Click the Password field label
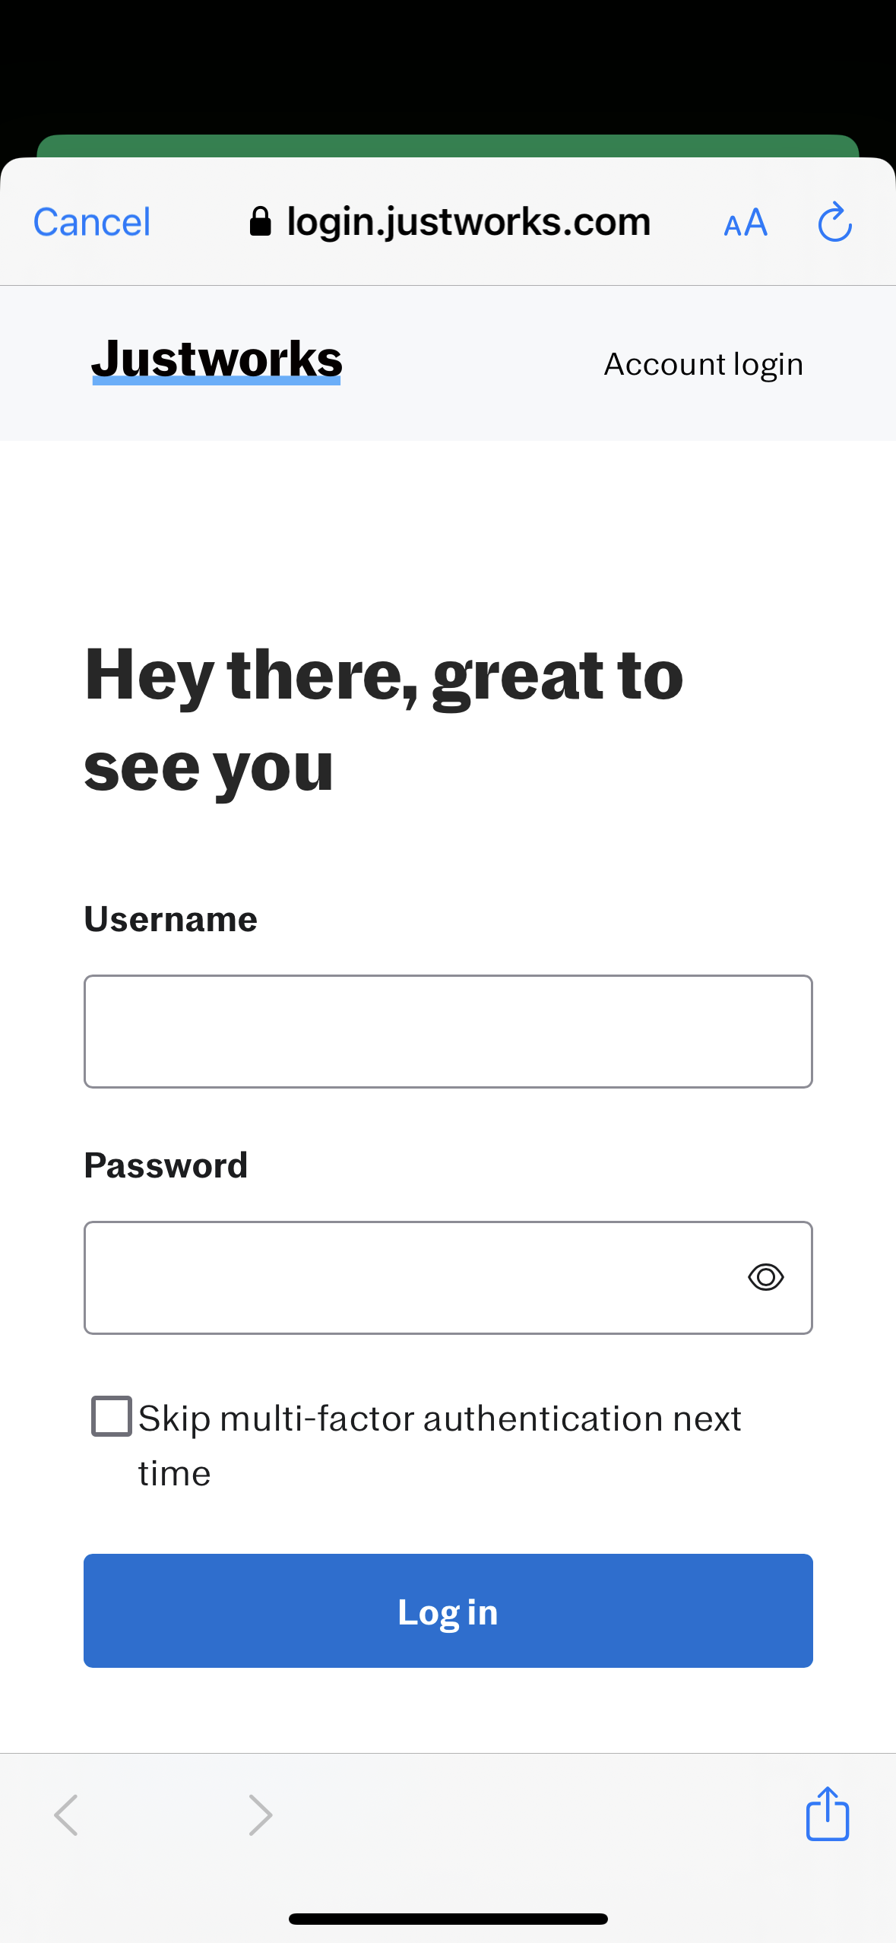 tap(166, 1165)
